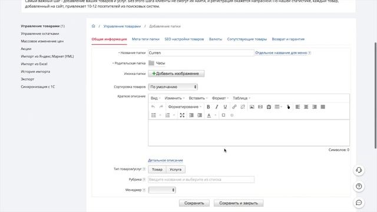The image size is (377, 212).
Task: Click the larger square icon in the toolbar
Action: 223,115
